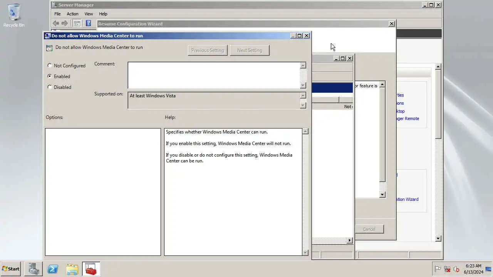The image size is (493, 277).
Task: Click the muted volume tray icon
Action: [456, 269]
